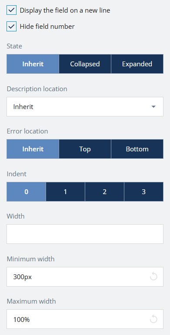Choose indent level 1
The height and width of the screenshot is (335, 170).
pyautogui.click(x=65, y=191)
